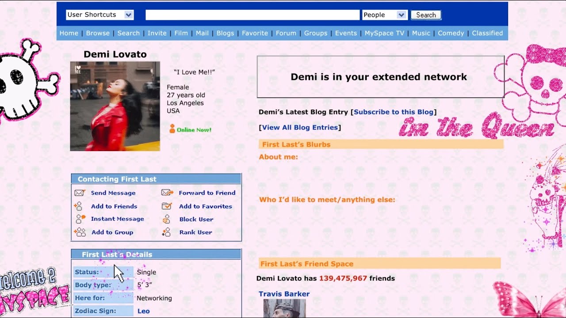Click the Rank User icon

click(x=166, y=232)
